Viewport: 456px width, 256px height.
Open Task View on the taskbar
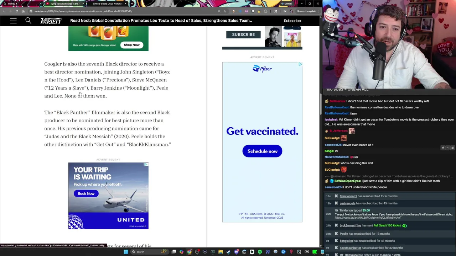tap(174, 252)
